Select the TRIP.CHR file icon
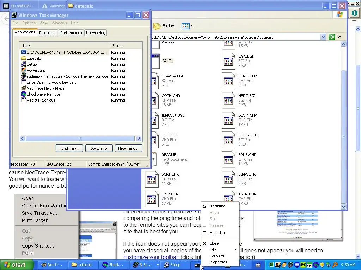This screenshot has width=361, height=270. [152, 199]
